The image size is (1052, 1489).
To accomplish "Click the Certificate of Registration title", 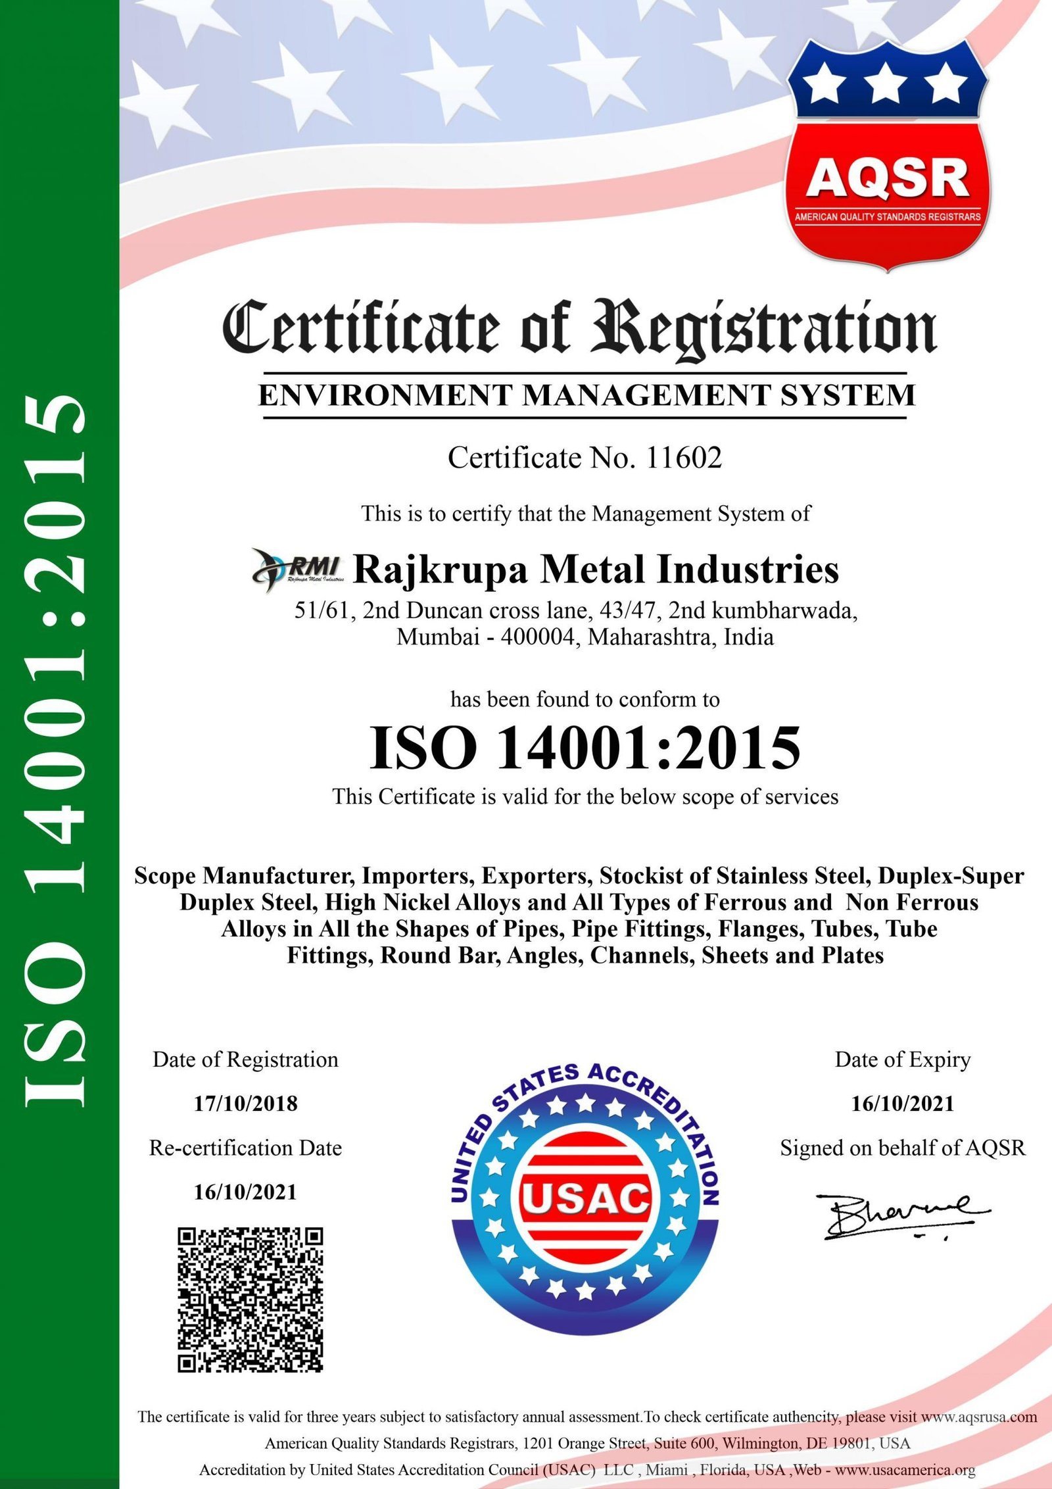I will coord(579,329).
